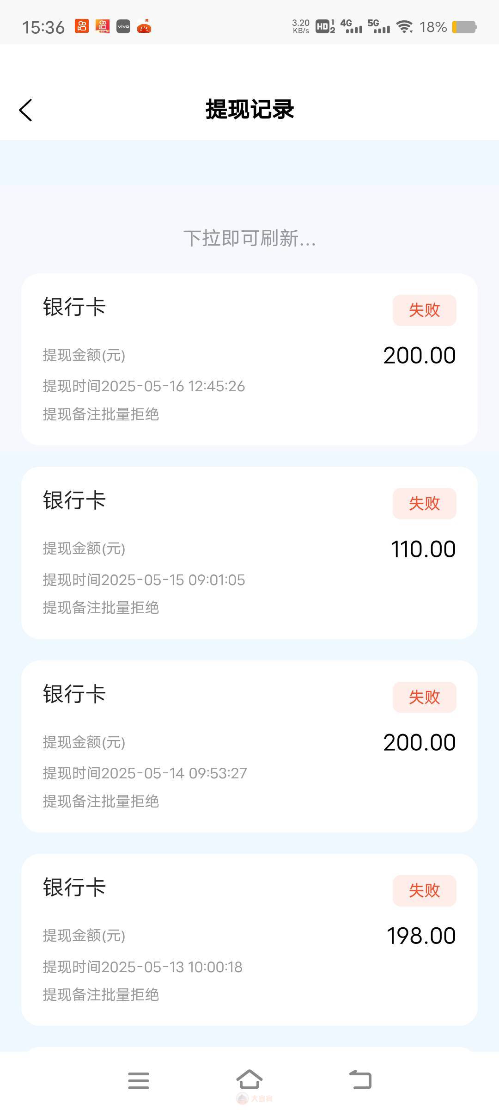Viewport: 499px width, 1110px height.
Task: Tap 失败 badge on 110.00 withdrawal
Action: (424, 503)
